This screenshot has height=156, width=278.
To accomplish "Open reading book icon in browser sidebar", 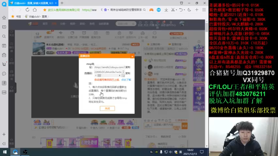I will click(4, 27).
